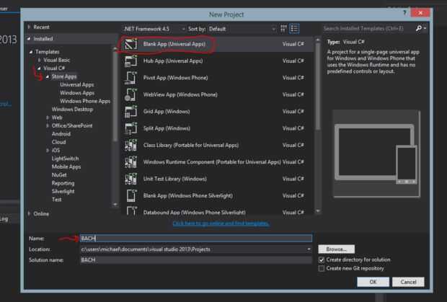The width and height of the screenshot is (447, 302).
Task: Expand the Web tree node
Action: (x=48, y=117)
